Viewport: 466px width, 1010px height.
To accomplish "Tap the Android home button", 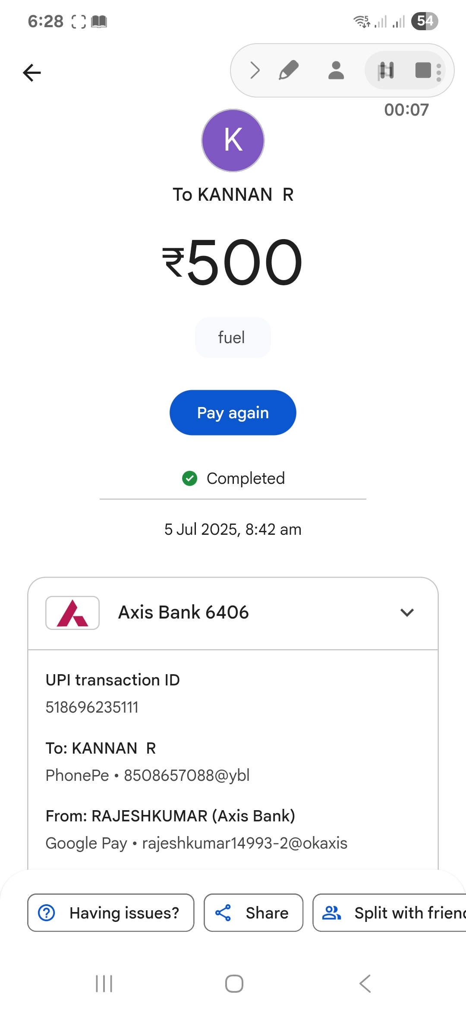I will [x=234, y=984].
